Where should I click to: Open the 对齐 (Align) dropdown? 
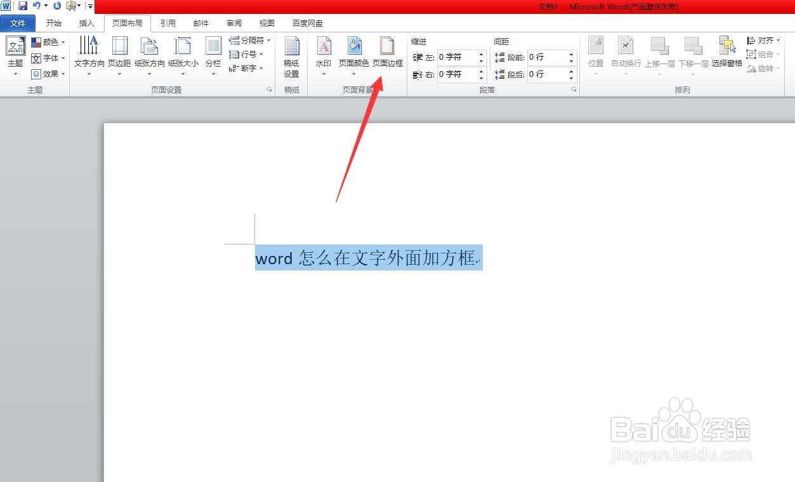pyautogui.click(x=763, y=41)
